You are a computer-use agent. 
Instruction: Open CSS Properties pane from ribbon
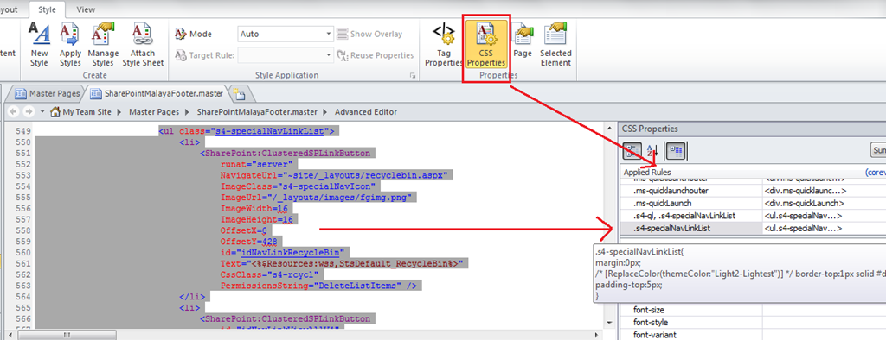[486, 45]
